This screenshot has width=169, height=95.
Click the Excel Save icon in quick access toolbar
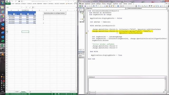[x=10, y=1]
